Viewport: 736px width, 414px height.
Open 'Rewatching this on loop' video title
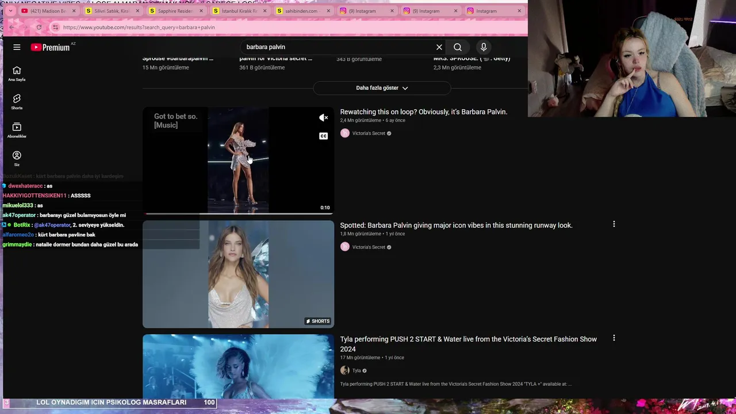click(424, 112)
